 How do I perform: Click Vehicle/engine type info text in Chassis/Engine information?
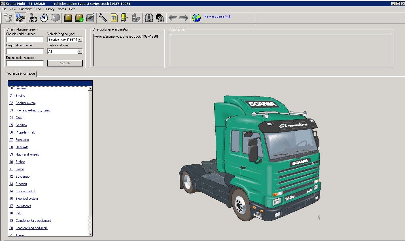[x=126, y=36]
